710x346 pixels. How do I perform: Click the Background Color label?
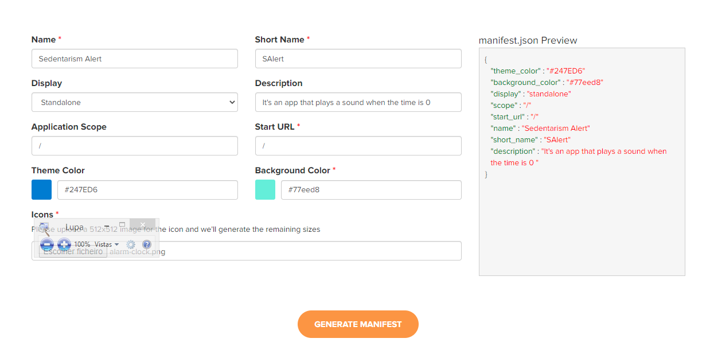point(292,170)
